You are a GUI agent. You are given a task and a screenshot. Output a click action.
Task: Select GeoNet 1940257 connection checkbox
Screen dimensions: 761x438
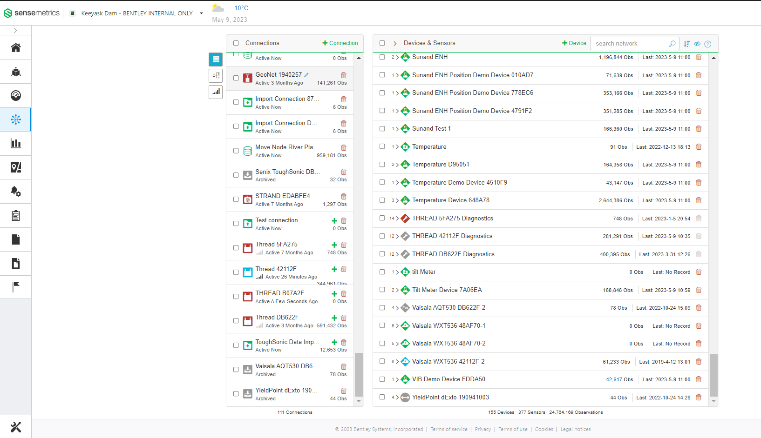point(236,78)
